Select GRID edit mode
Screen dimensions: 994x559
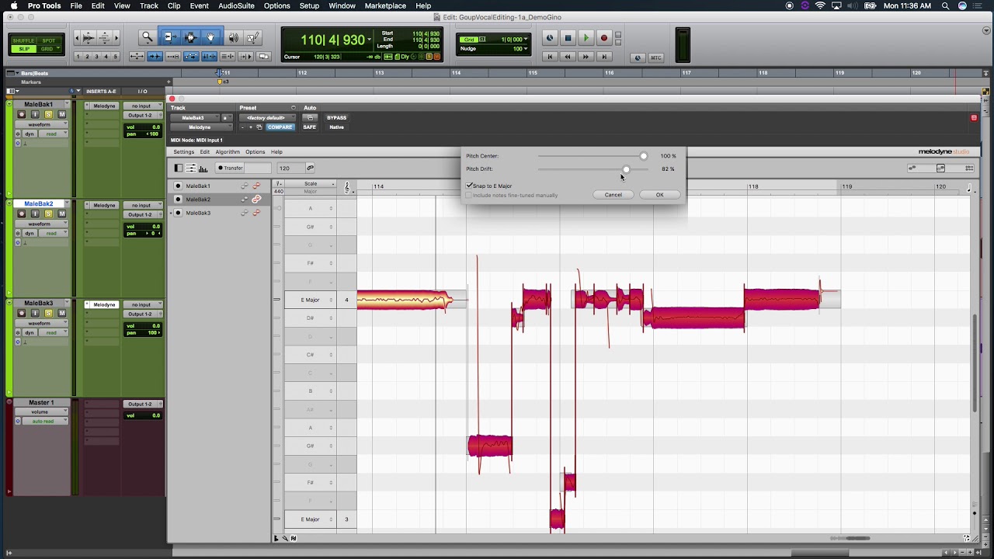49,49
